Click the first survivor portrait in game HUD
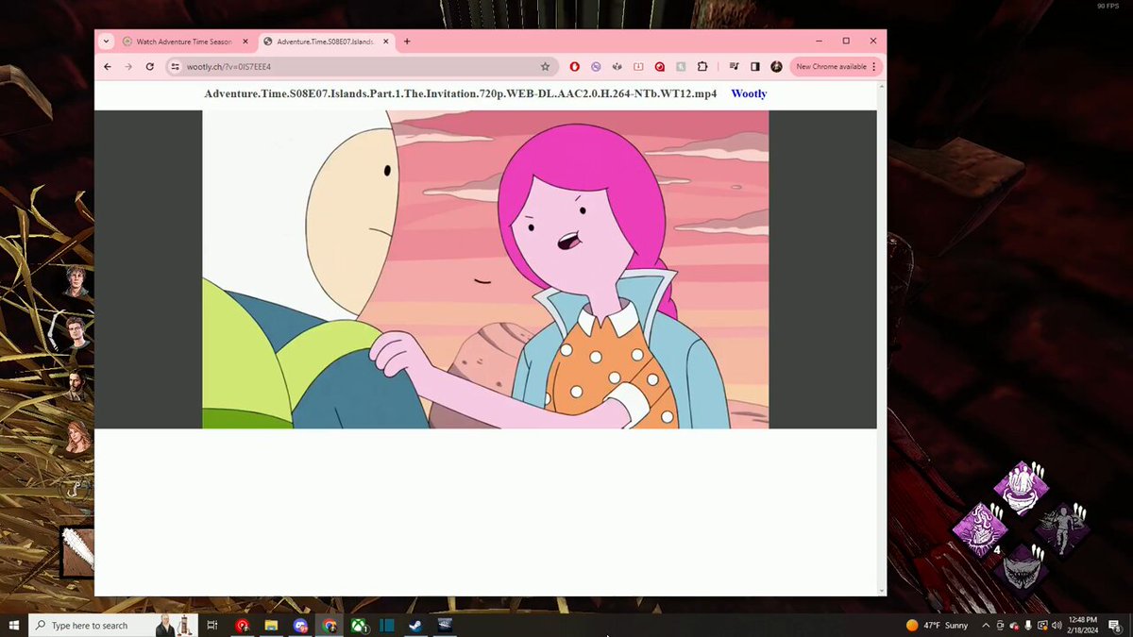The image size is (1133, 637). click(76, 280)
